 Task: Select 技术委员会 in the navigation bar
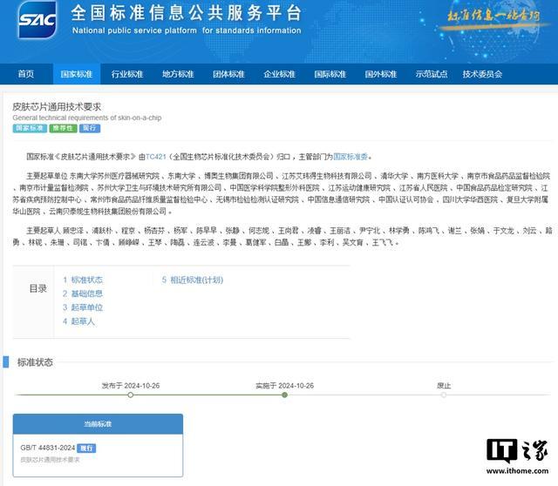click(x=482, y=74)
